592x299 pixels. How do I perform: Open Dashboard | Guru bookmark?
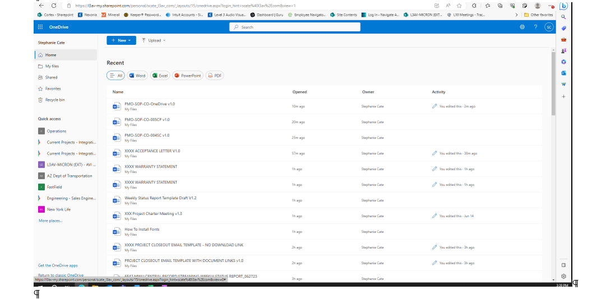266,15
